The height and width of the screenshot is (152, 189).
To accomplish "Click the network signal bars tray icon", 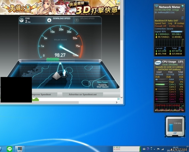I will point(163,149).
